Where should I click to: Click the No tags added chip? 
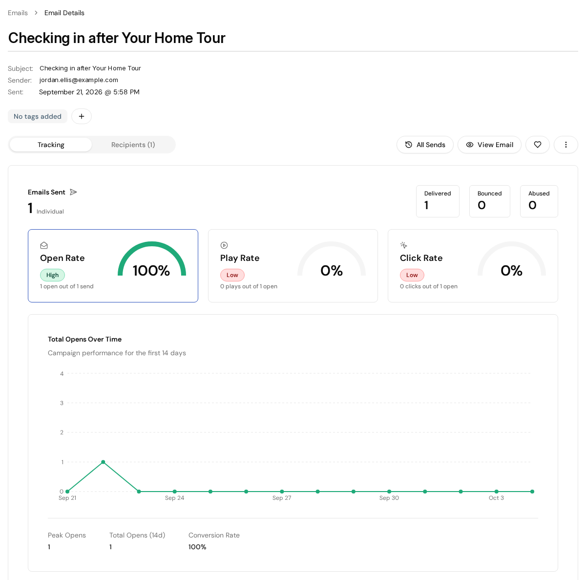tap(38, 116)
